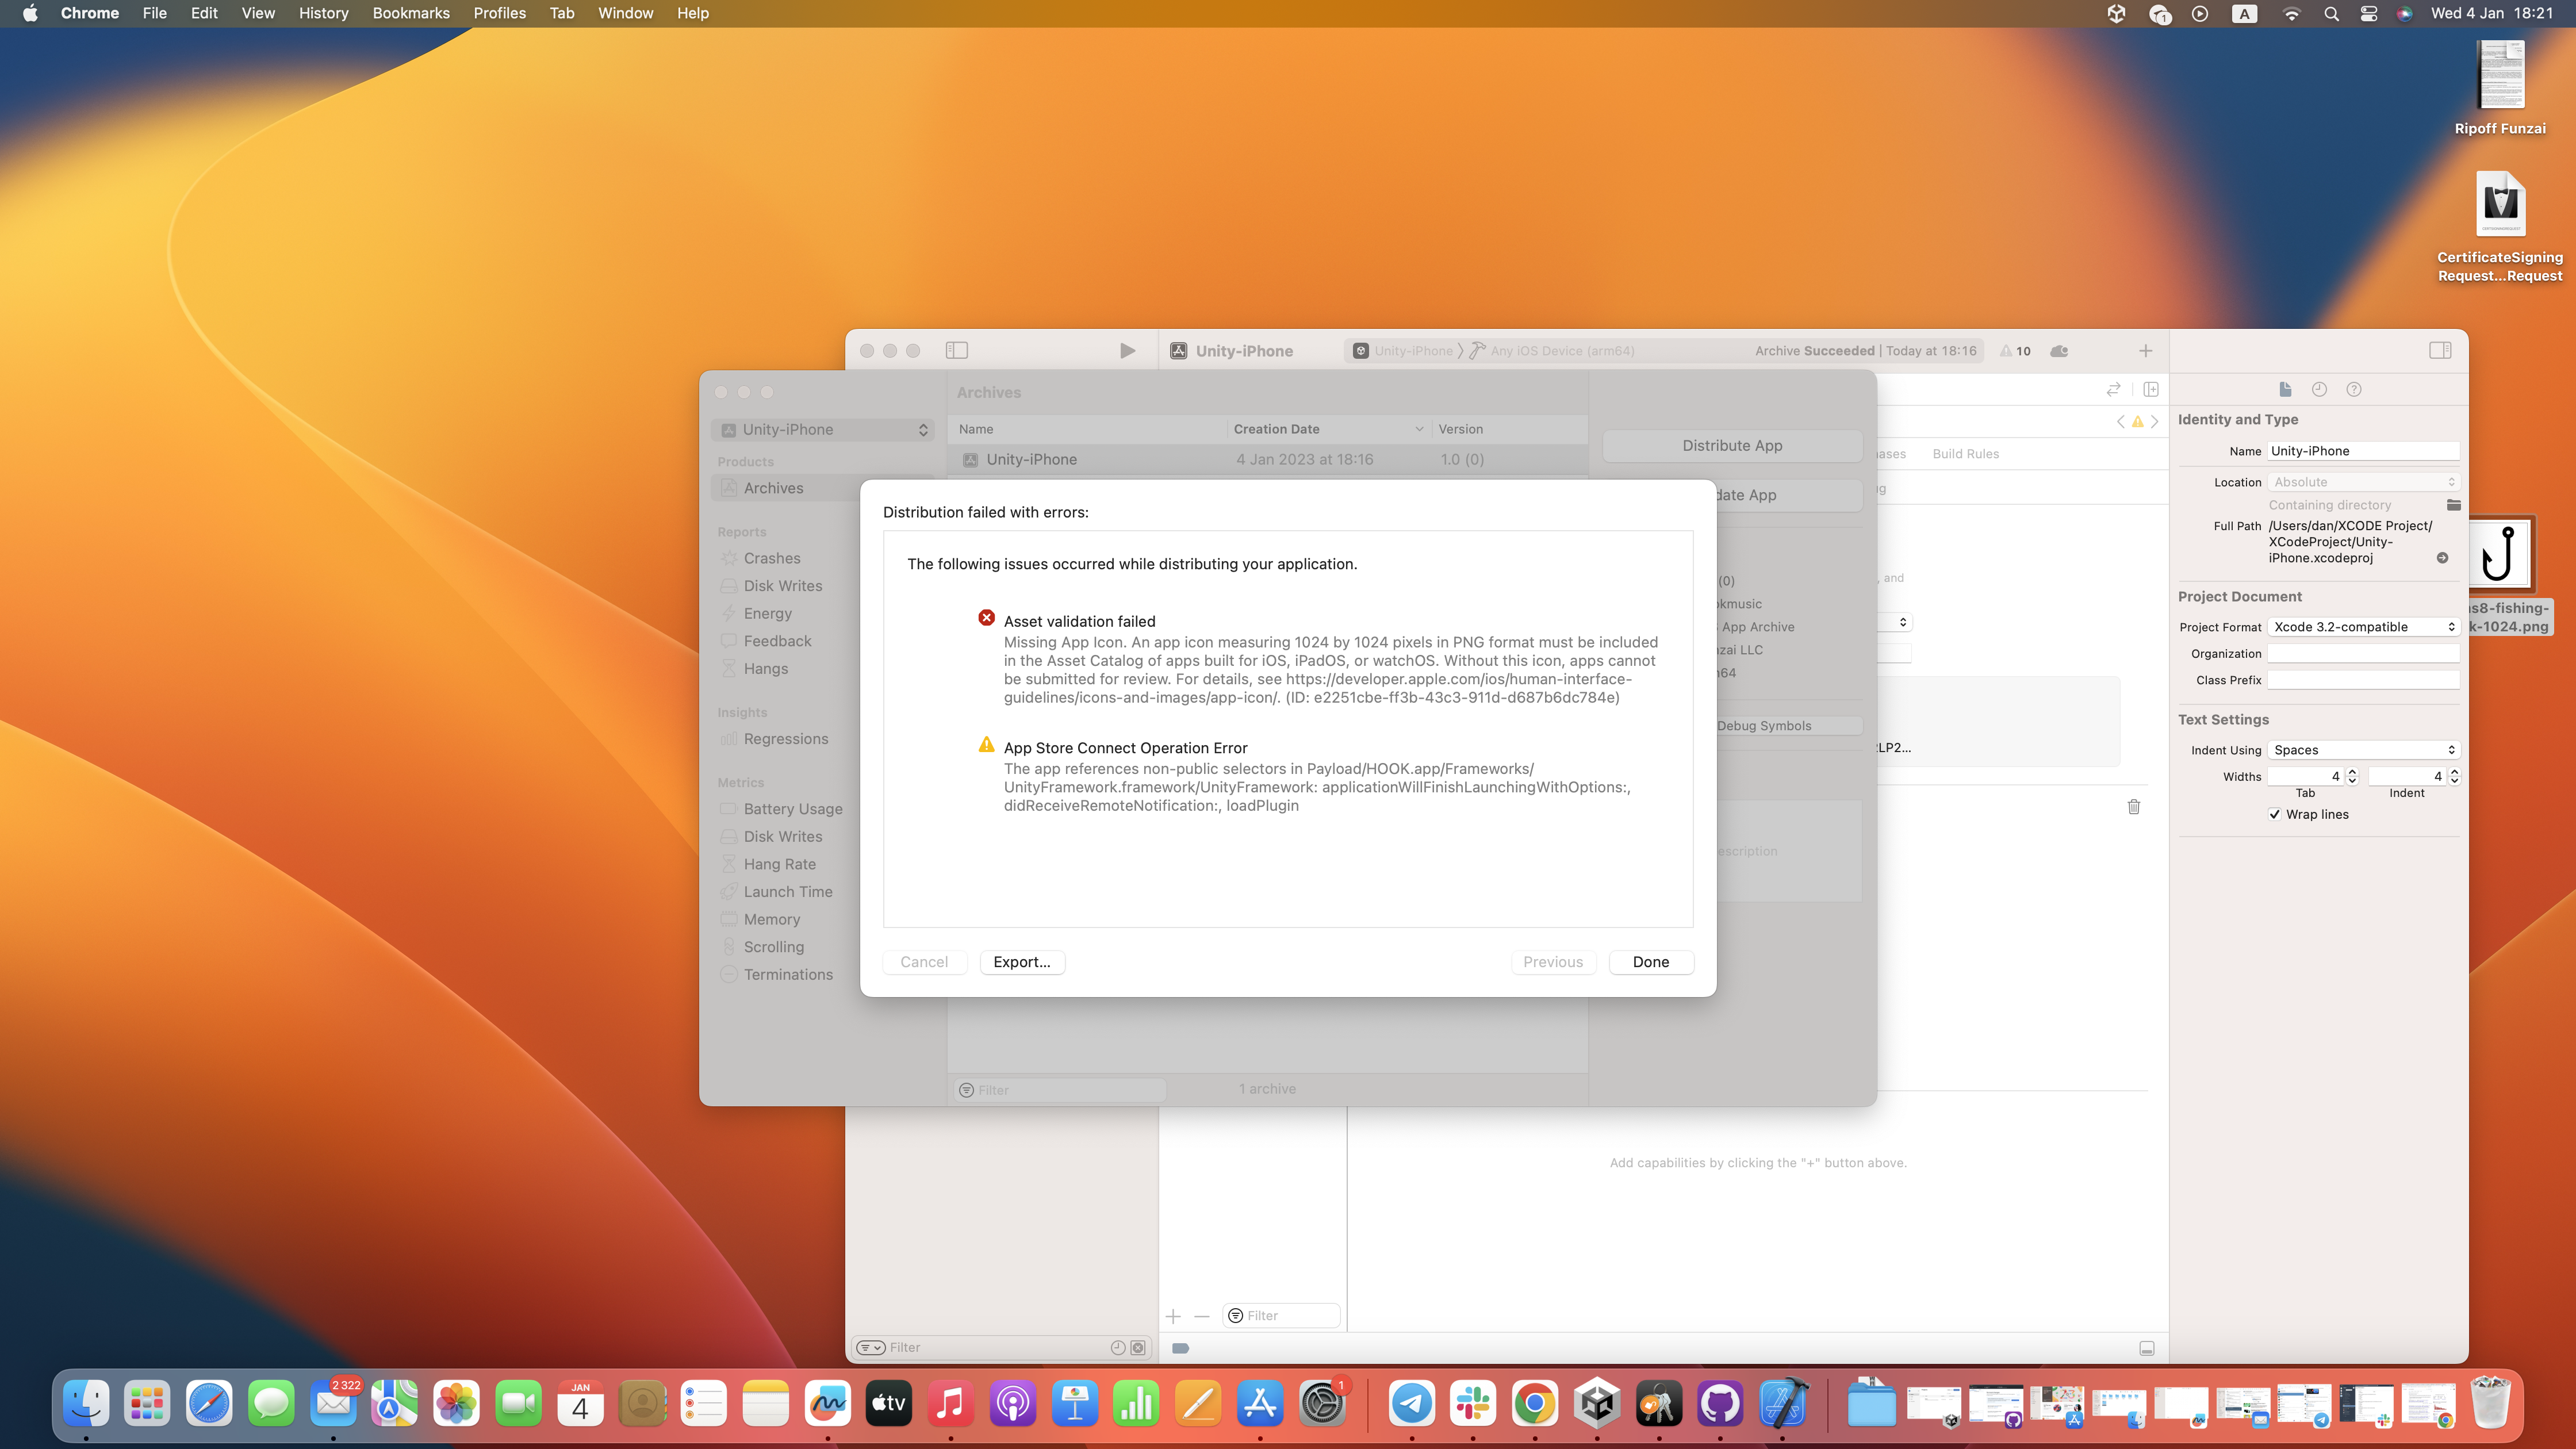Toggle the right inspector panel icon
2576x1449 pixels.
click(2439, 350)
